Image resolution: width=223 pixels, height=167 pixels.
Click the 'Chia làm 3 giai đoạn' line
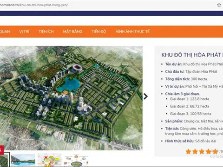[x=183, y=94]
